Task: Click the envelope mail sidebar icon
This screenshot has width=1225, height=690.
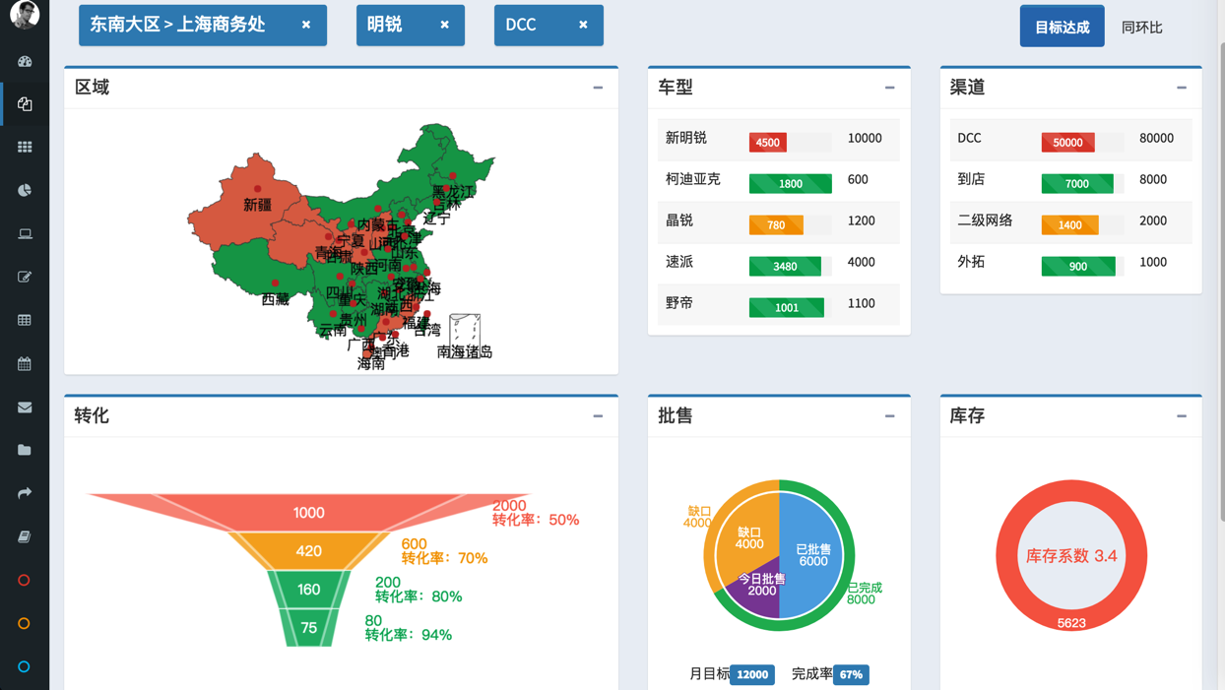Action: point(25,407)
